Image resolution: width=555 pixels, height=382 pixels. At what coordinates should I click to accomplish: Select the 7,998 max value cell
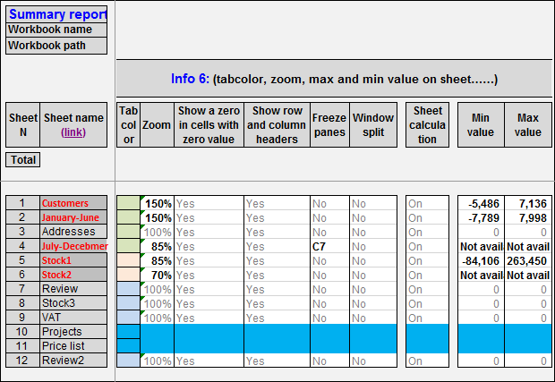click(x=528, y=217)
